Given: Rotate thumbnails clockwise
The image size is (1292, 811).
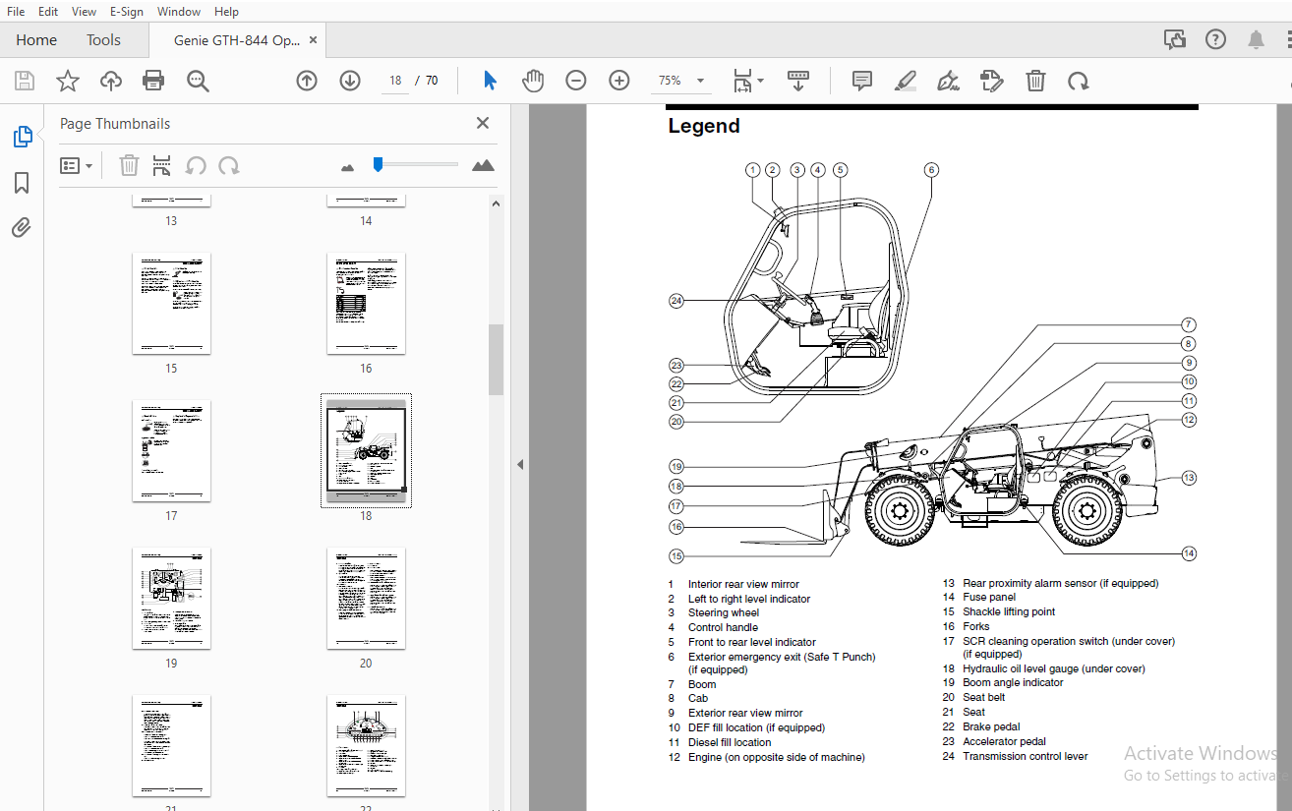Looking at the screenshot, I should (229, 165).
